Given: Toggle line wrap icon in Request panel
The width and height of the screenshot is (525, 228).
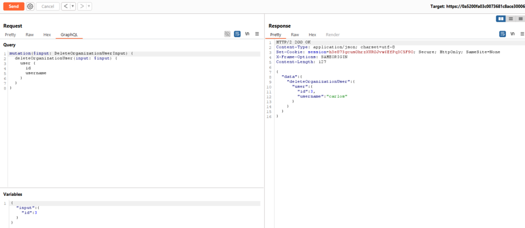Looking at the screenshot, I should 237,34.
